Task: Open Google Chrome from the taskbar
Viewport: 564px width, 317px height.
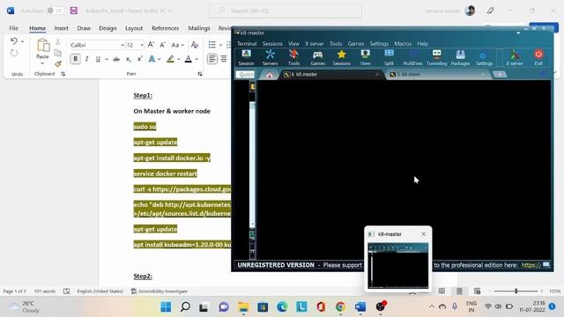Action: 340,307
